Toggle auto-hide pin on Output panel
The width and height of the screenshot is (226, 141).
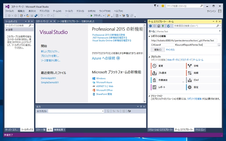pyautogui.click(x=141, y=107)
